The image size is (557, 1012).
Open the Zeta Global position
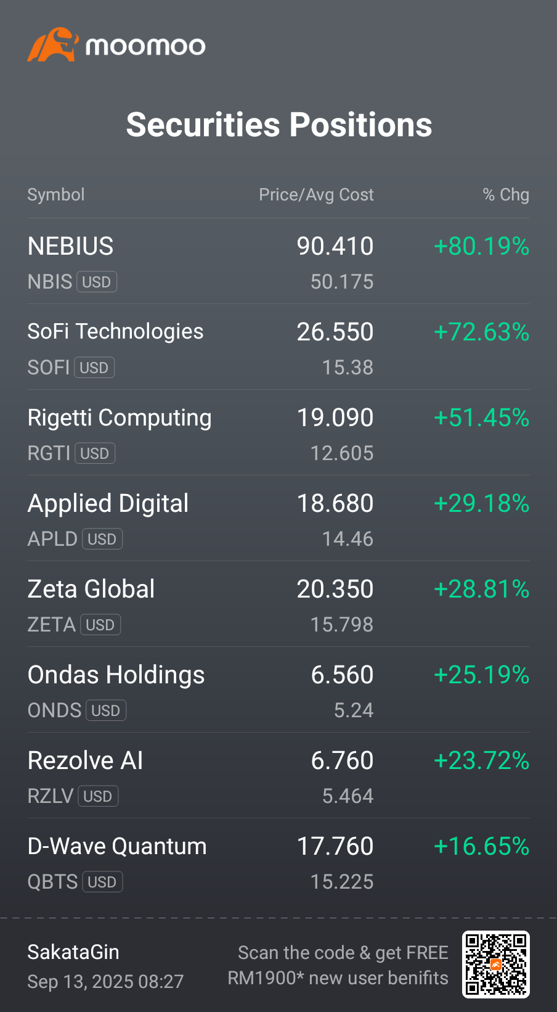tap(278, 604)
